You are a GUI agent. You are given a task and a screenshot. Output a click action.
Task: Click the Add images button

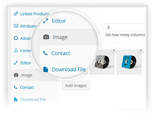pyautogui.click(x=76, y=86)
